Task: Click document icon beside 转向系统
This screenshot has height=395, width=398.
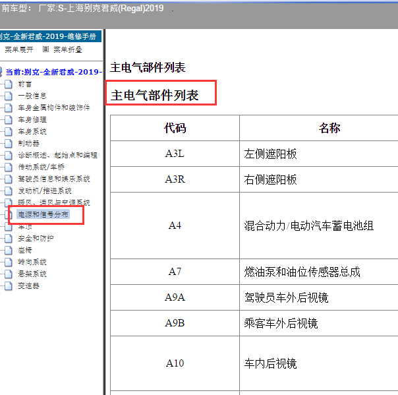Action: pos(9,262)
